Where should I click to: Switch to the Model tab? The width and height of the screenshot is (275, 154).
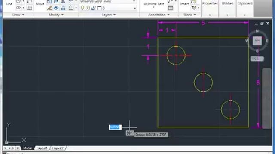27,148
